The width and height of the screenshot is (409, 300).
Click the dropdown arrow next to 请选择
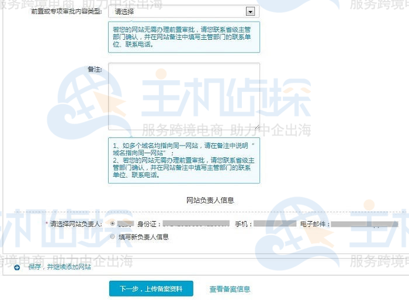click(x=251, y=12)
